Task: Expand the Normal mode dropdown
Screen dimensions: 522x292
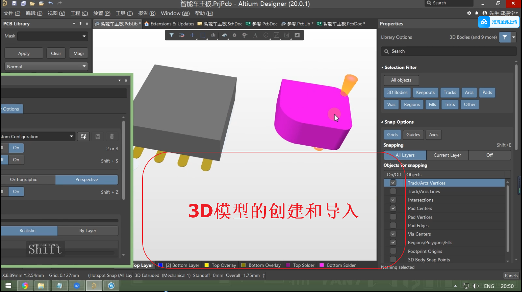Action: [x=46, y=67]
